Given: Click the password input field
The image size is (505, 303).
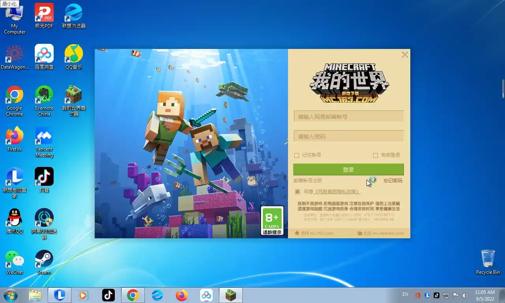Looking at the screenshot, I should pyautogui.click(x=349, y=136).
